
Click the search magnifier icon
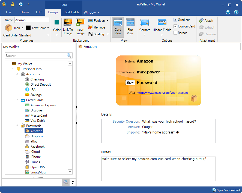tap(69, 55)
